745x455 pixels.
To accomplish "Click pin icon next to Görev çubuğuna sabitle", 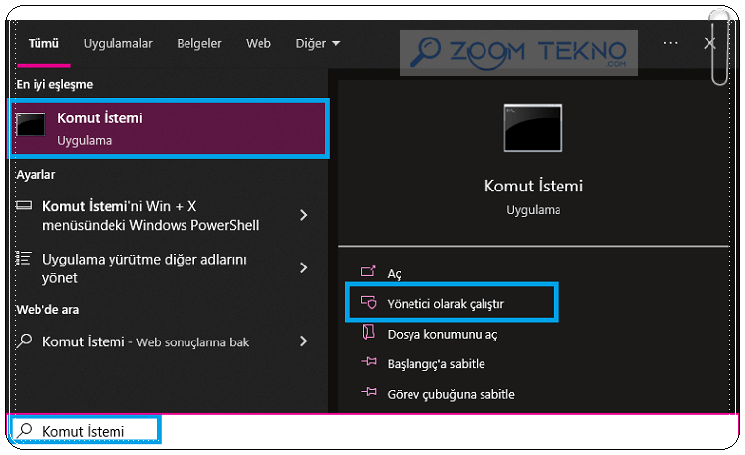I will pos(369,392).
